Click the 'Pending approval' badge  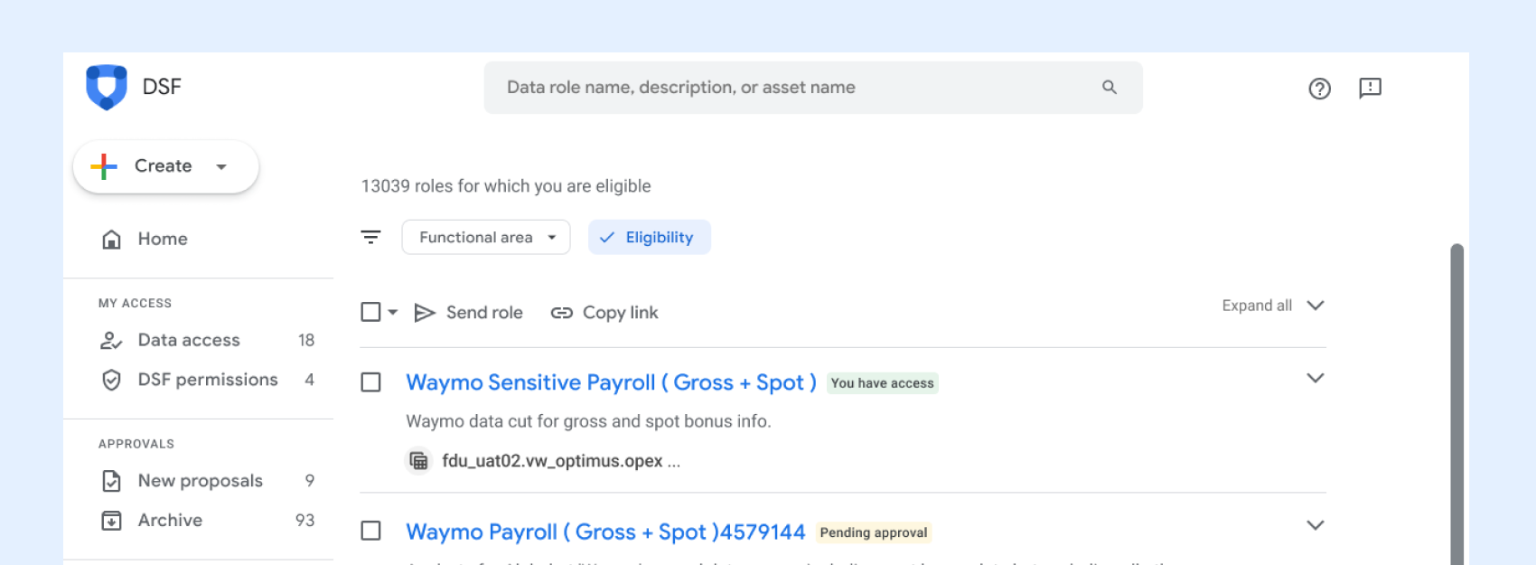[874, 532]
